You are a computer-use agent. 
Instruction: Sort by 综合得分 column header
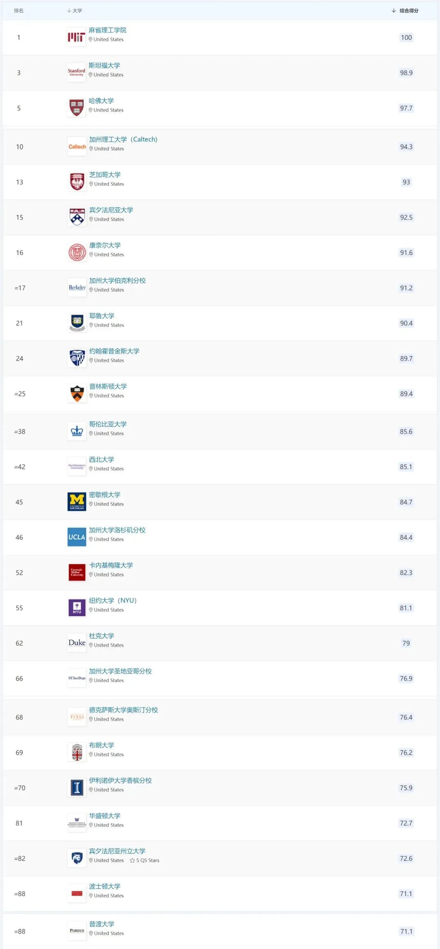[x=408, y=11]
